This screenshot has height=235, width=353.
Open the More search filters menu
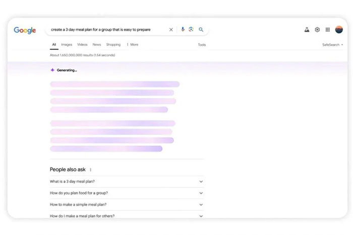pos(132,45)
